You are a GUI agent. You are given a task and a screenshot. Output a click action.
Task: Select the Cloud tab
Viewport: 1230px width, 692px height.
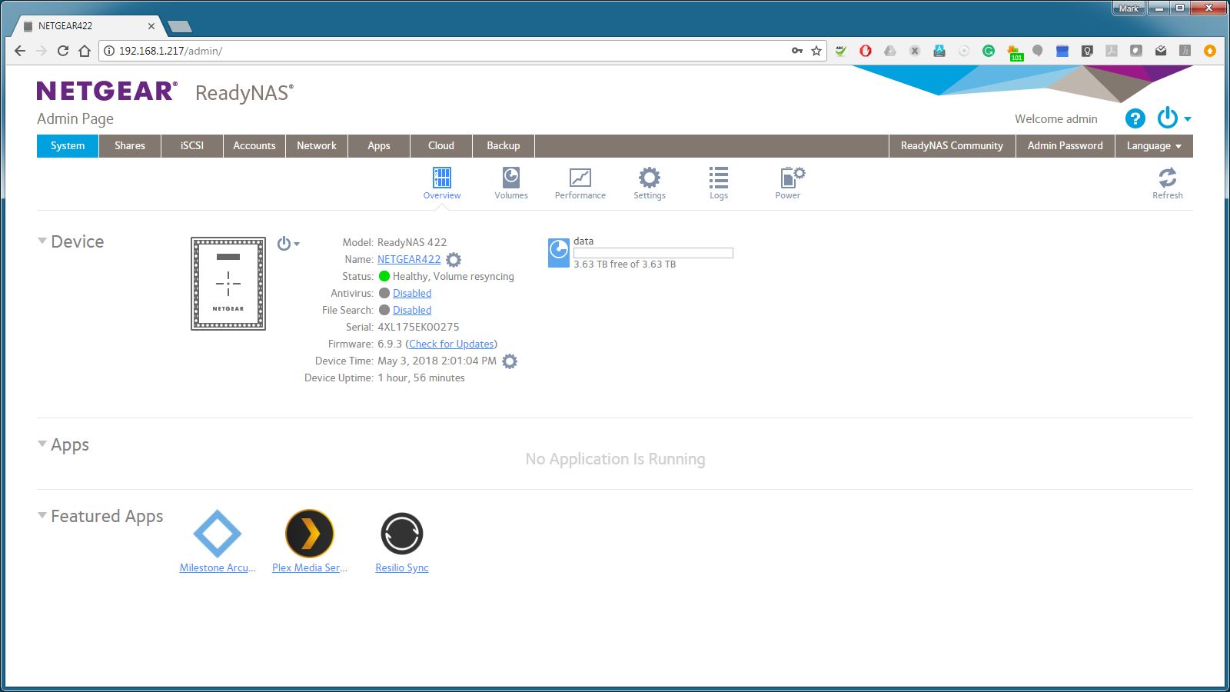click(x=441, y=146)
